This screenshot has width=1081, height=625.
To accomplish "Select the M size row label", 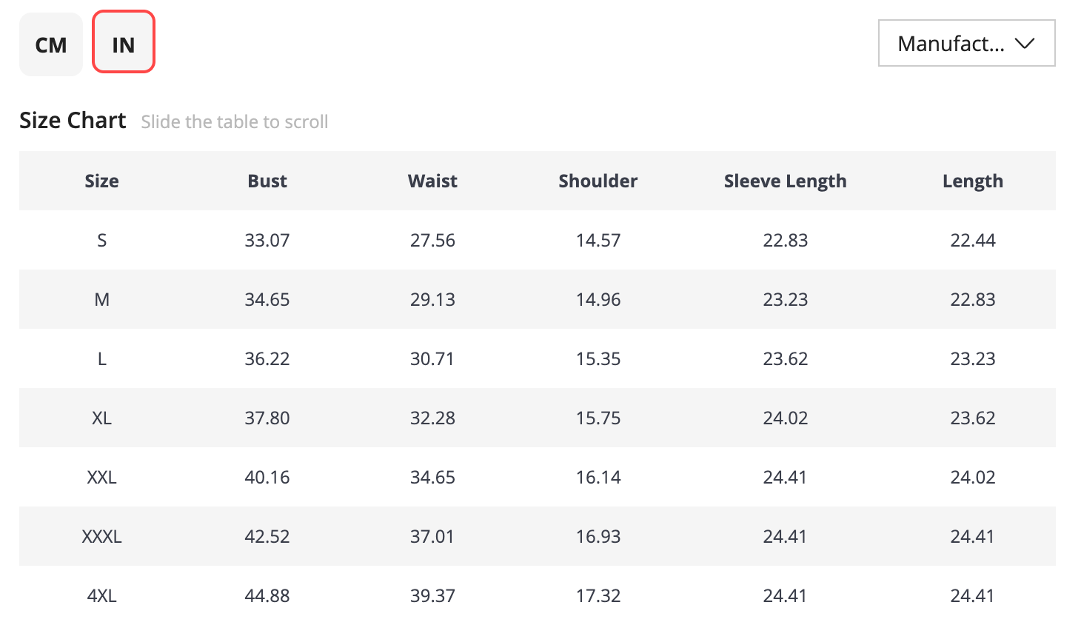I will click(101, 300).
